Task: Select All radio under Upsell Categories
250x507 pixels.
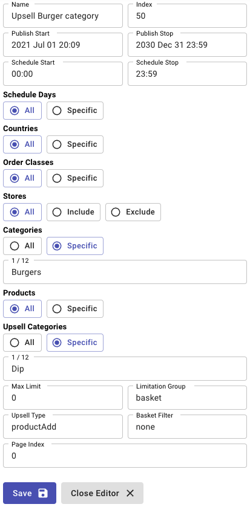Action: coord(22,343)
